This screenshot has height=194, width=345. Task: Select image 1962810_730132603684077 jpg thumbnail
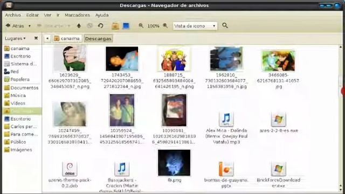(x=226, y=59)
